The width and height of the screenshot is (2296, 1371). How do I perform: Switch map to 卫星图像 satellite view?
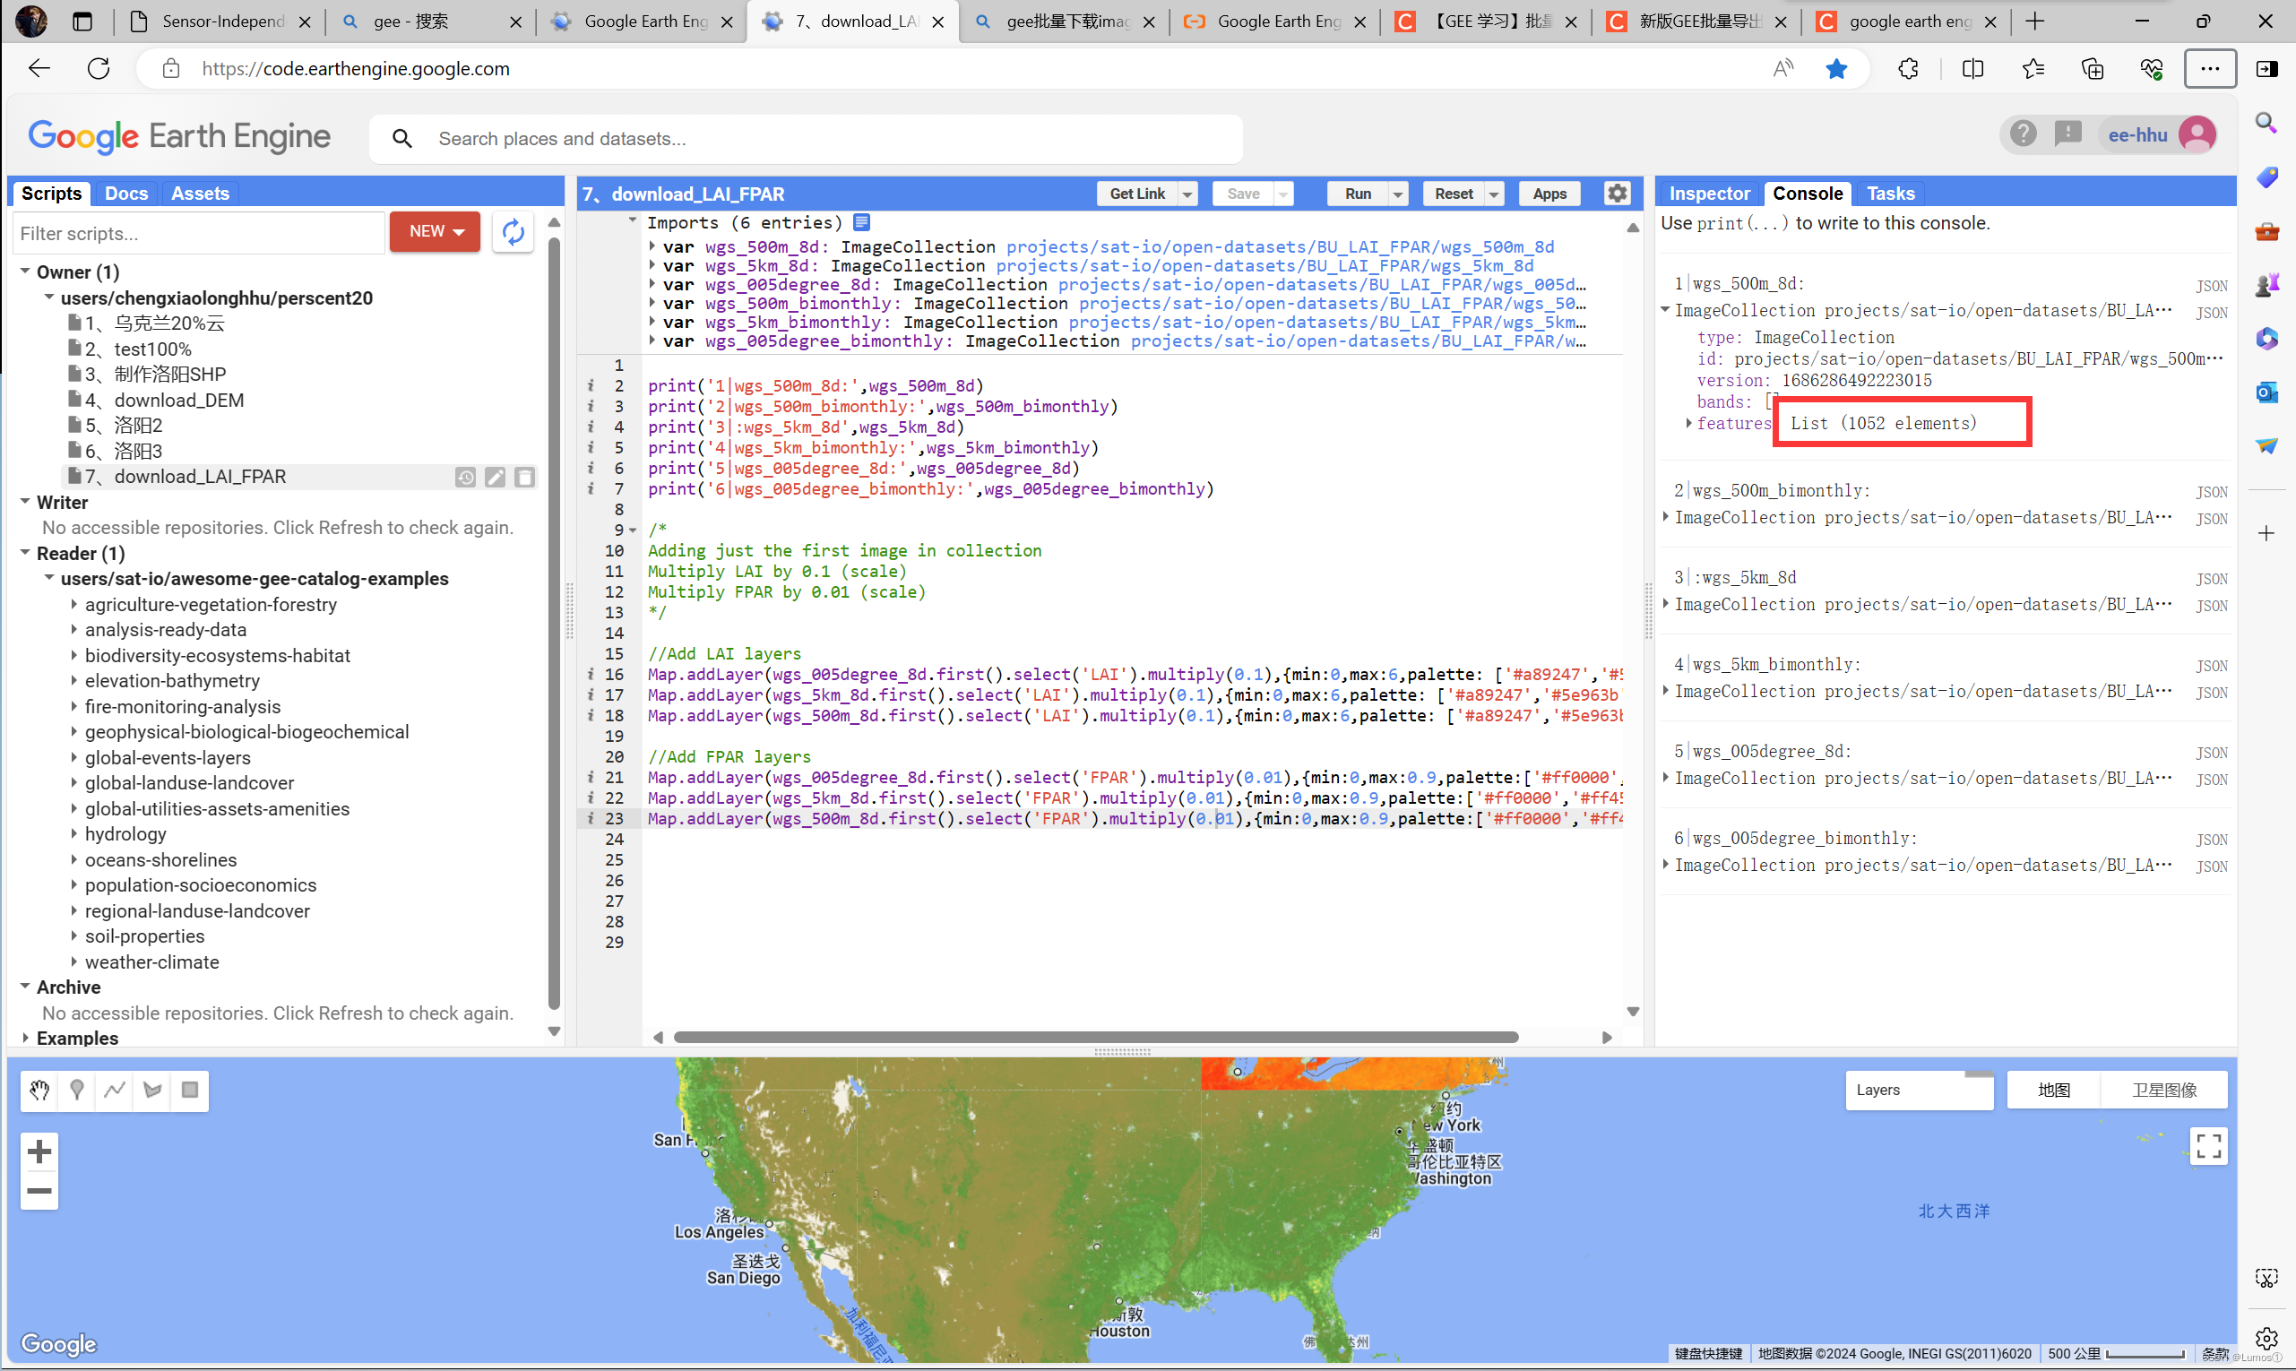click(2163, 1091)
